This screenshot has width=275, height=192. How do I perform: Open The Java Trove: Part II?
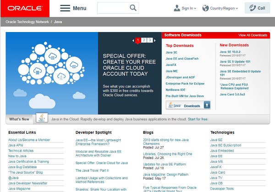coord(92,170)
